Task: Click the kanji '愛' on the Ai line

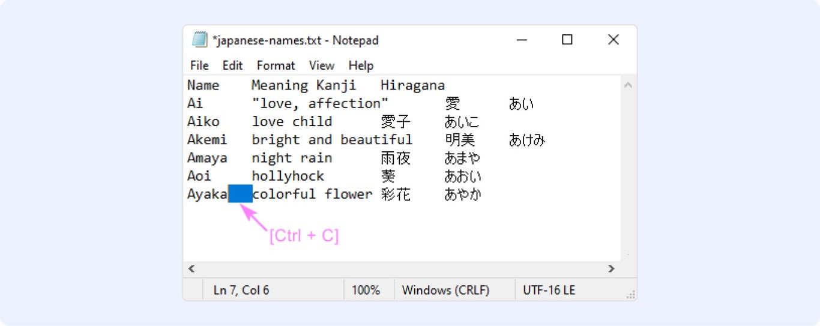Action: [453, 104]
